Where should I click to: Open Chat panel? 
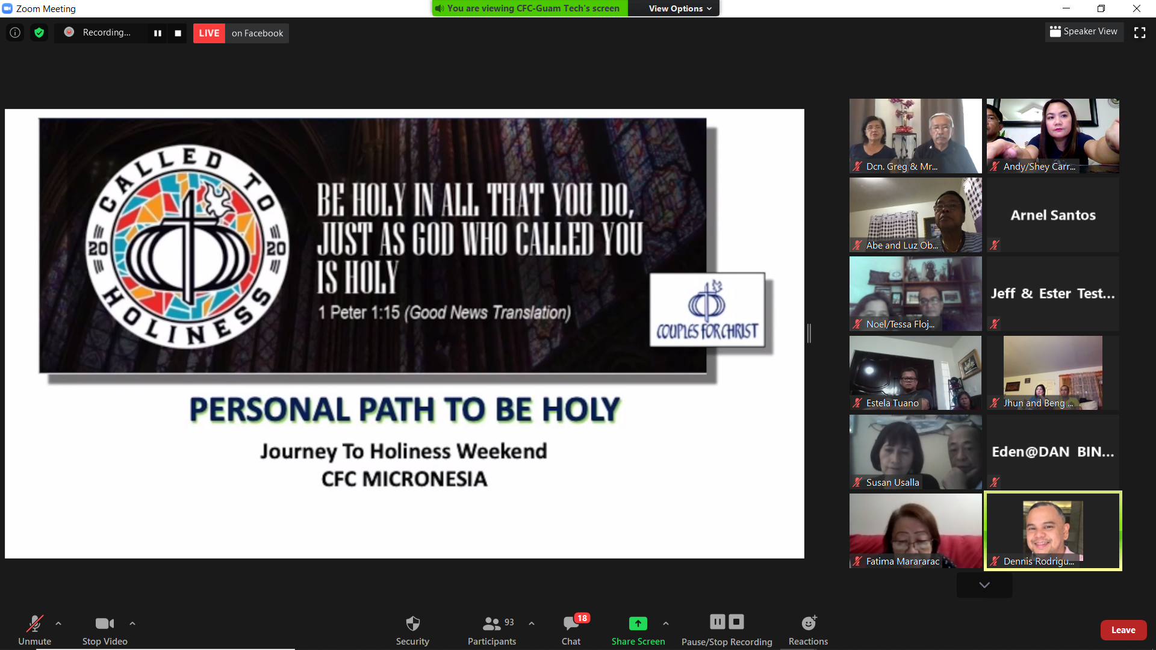[x=571, y=630]
